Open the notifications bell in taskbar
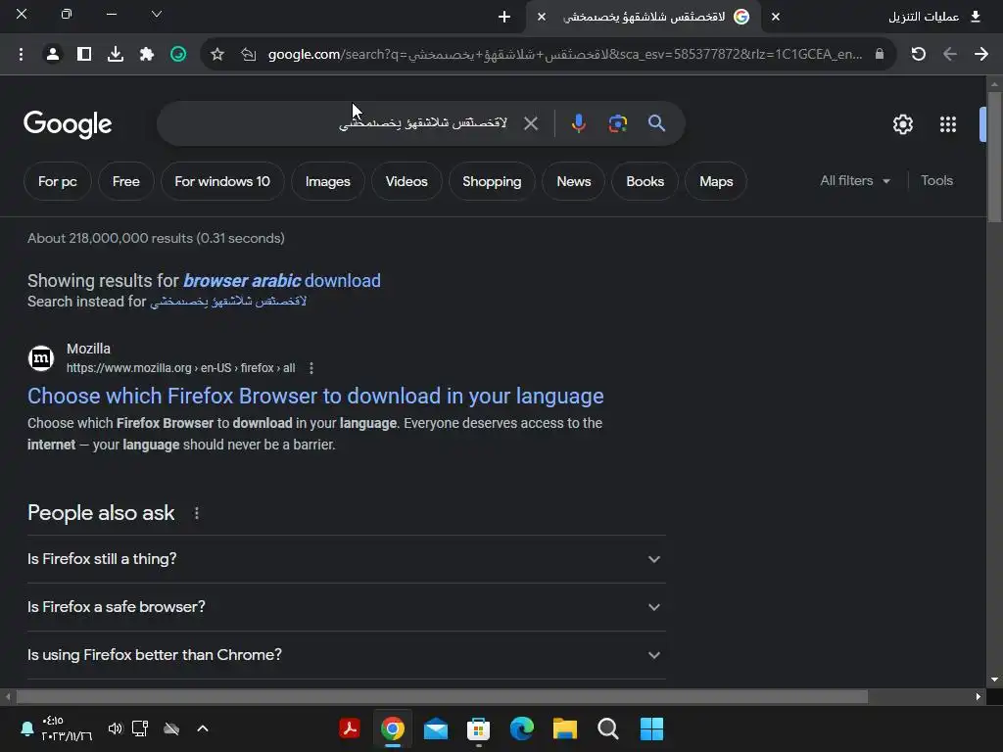Screen dimensions: 1003x752 click(x=26, y=728)
